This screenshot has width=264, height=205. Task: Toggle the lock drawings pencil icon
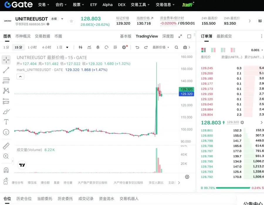point(6,181)
